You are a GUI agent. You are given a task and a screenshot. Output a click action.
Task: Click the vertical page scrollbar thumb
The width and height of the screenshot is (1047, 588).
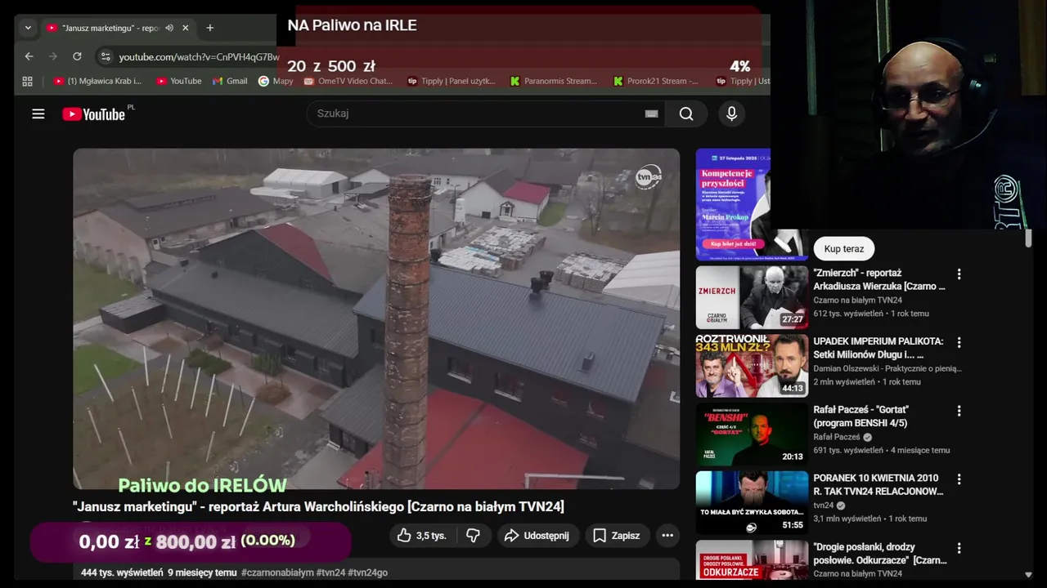point(1028,238)
